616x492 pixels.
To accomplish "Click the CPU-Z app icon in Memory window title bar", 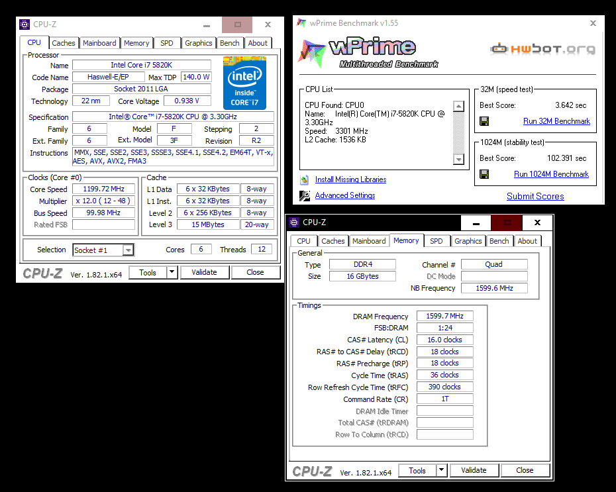I will coord(294,222).
